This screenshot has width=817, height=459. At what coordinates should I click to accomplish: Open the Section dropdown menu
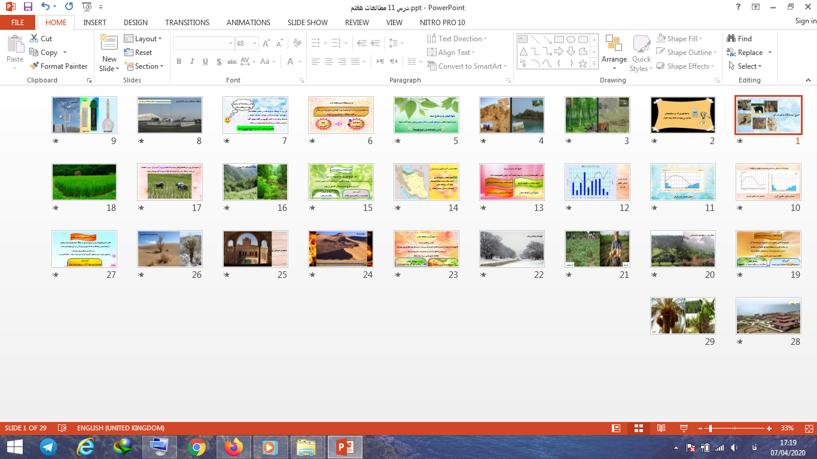pos(144,66)
